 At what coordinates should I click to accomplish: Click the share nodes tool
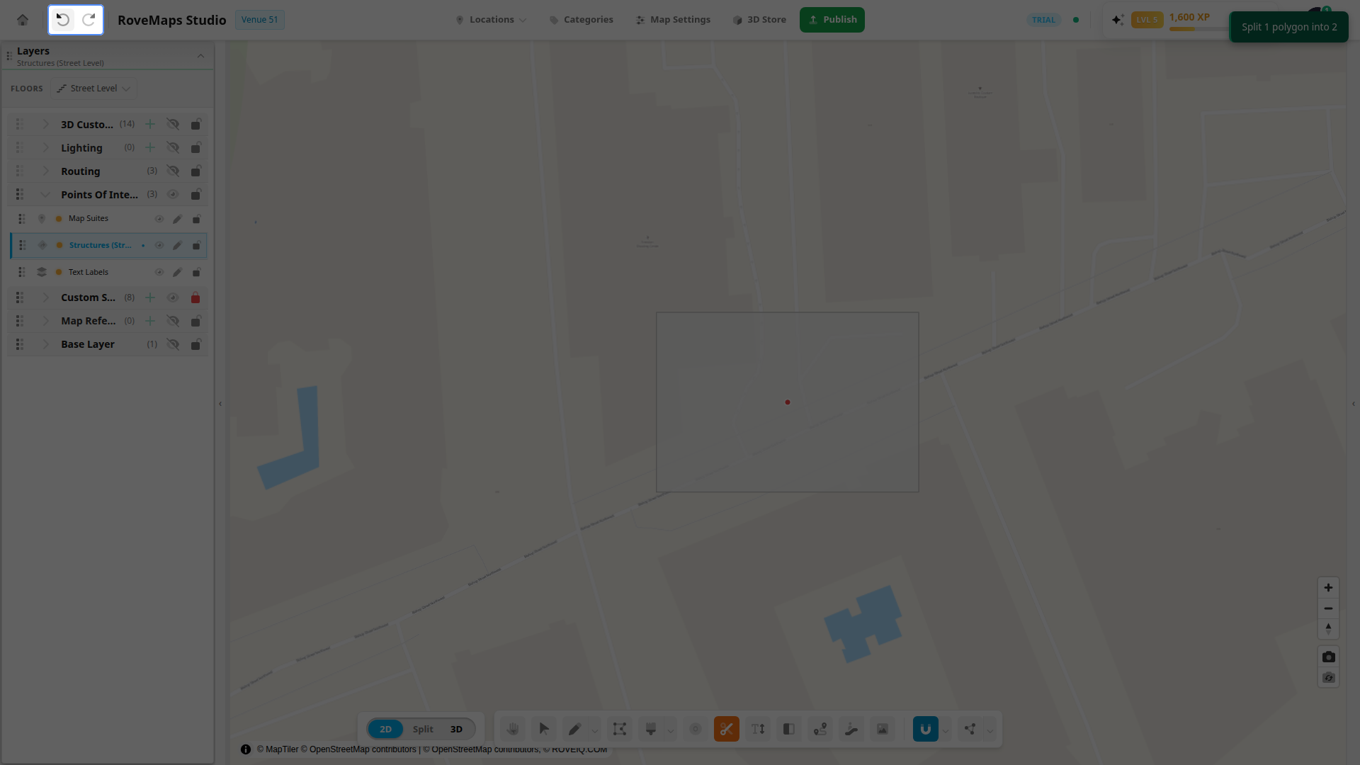coord(970,729)
